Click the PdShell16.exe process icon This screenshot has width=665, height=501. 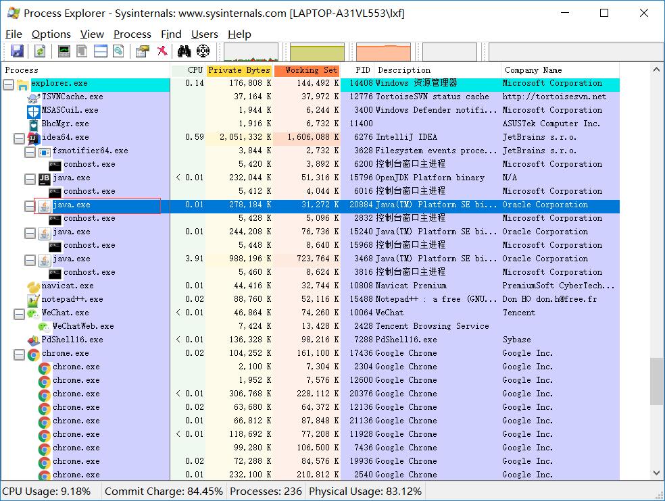[x=34, y=341]
